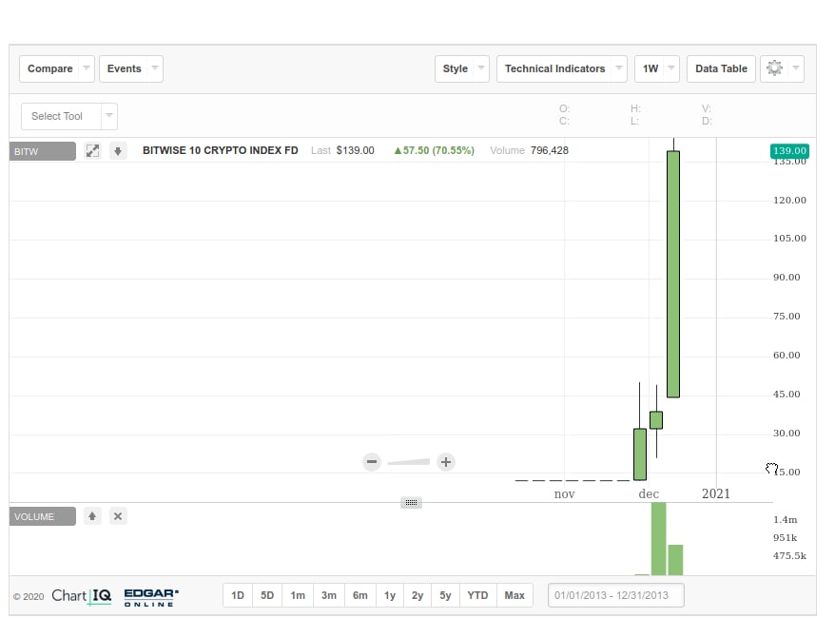Click the date range input field
835x637 pixels.
[615, 595]
